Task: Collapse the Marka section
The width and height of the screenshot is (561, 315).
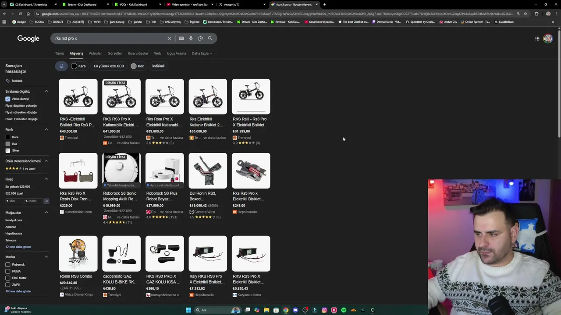Action: click(x=46, y=257)
